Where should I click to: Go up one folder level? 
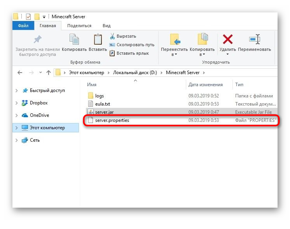click(x=49, y=73)
